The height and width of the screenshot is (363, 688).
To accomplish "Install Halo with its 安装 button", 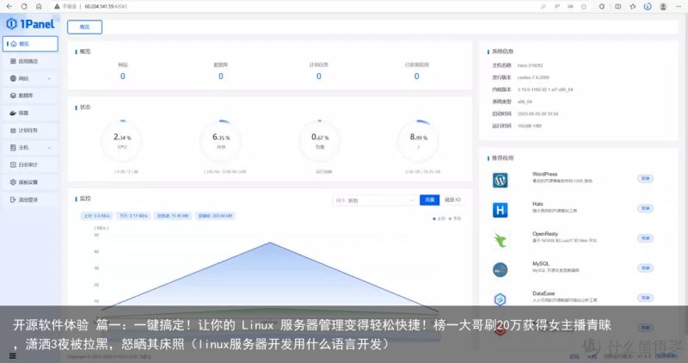I will pyautogui.click(x=645, y=208).
